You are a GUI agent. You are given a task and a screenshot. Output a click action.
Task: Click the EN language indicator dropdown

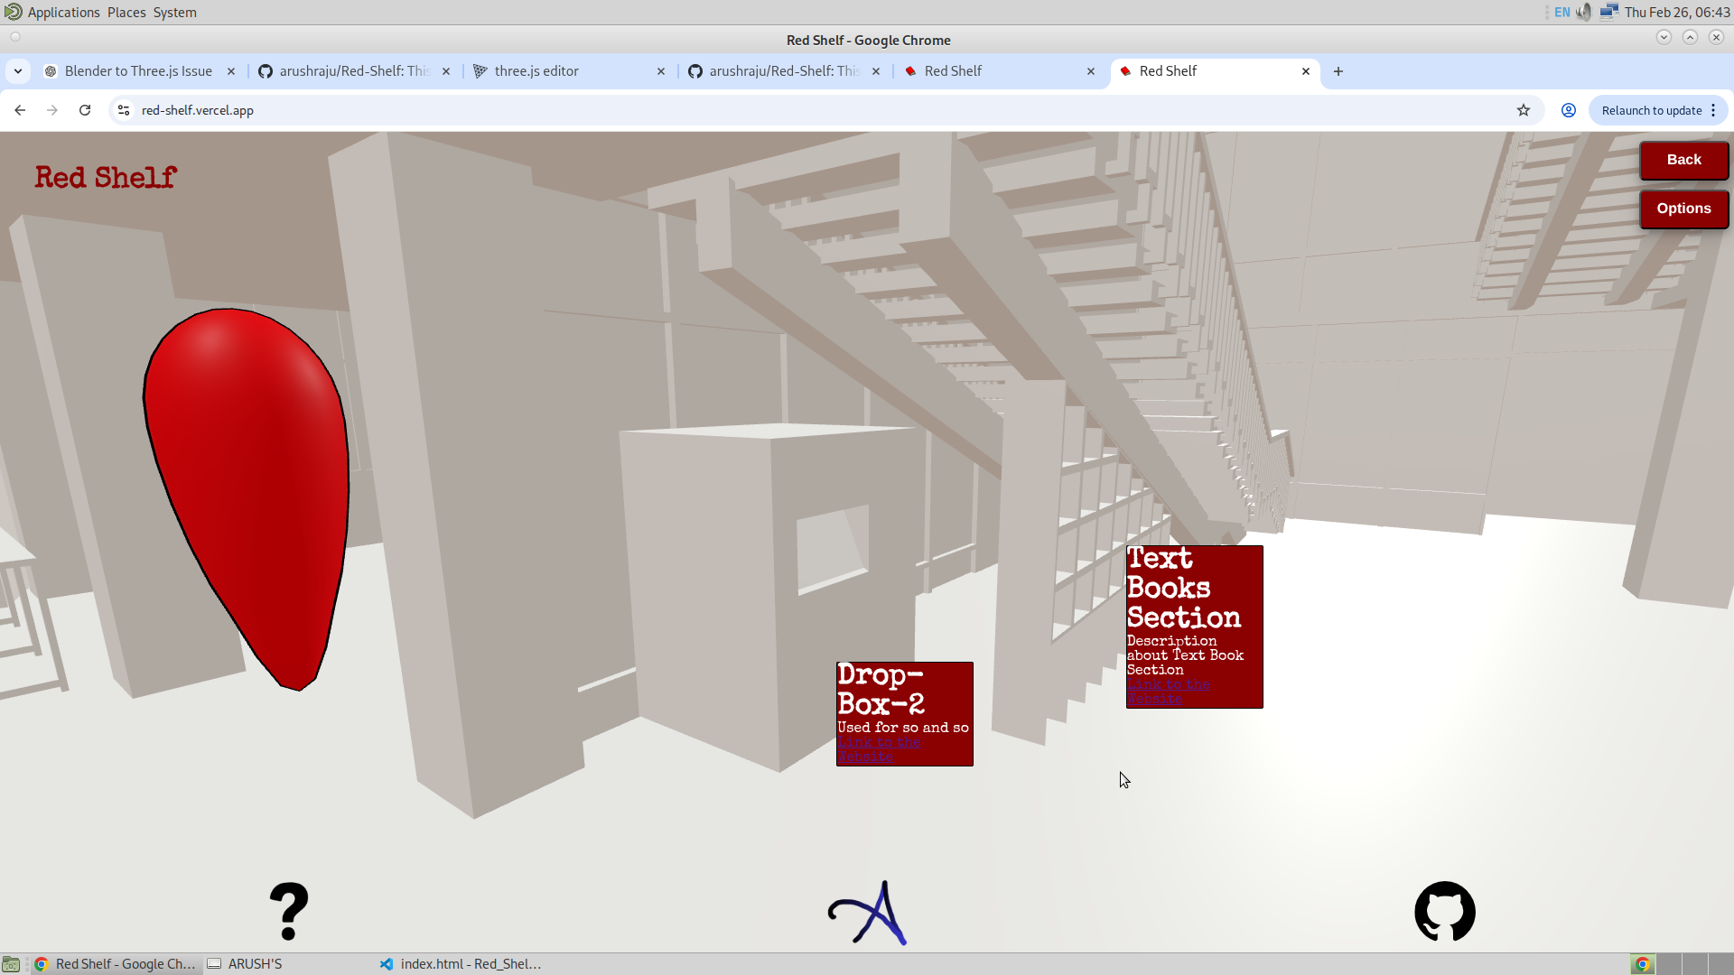[1561, 12]
